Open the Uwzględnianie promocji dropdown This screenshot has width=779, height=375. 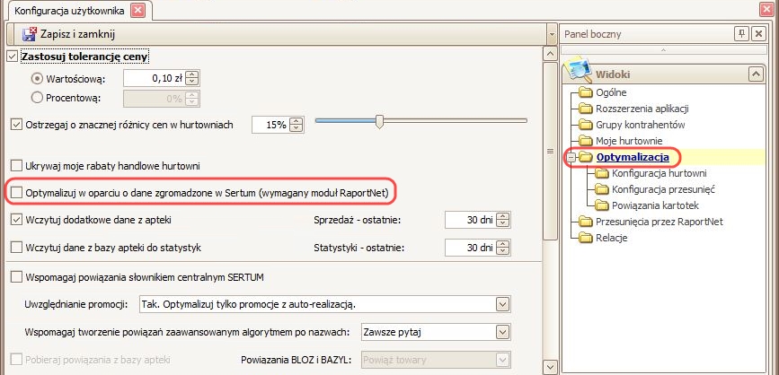point(501,304)
